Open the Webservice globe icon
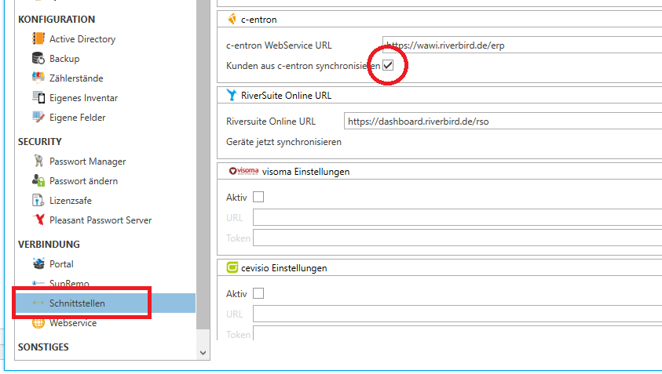Image resolution: width=662 pixels, height=374 pixels. 38,323
